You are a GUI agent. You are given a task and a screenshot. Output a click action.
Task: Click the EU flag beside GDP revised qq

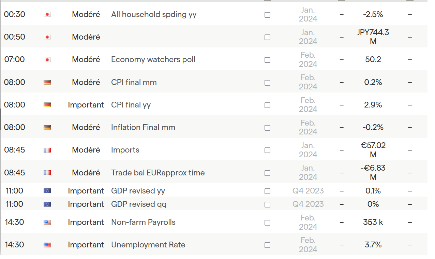tap(47, 204)
